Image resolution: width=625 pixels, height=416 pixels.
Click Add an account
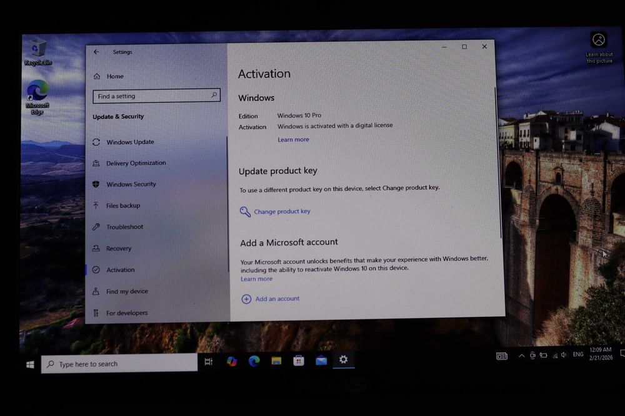[x=277, y=299]
